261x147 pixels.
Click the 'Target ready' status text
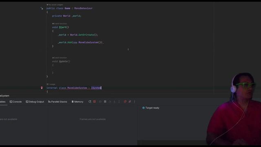point(152,108)
